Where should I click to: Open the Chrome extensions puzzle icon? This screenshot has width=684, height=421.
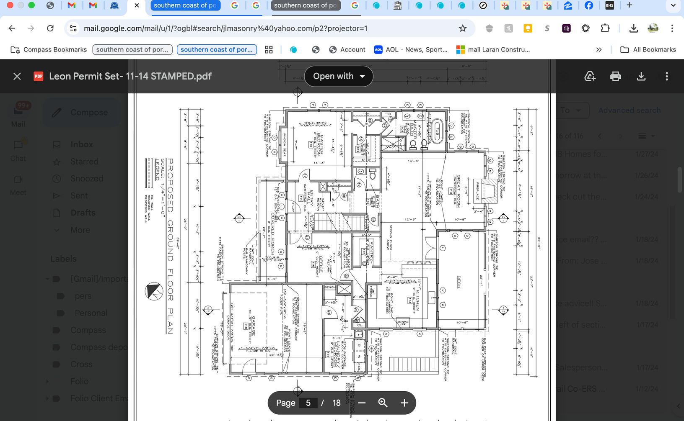tap(605, 28)
